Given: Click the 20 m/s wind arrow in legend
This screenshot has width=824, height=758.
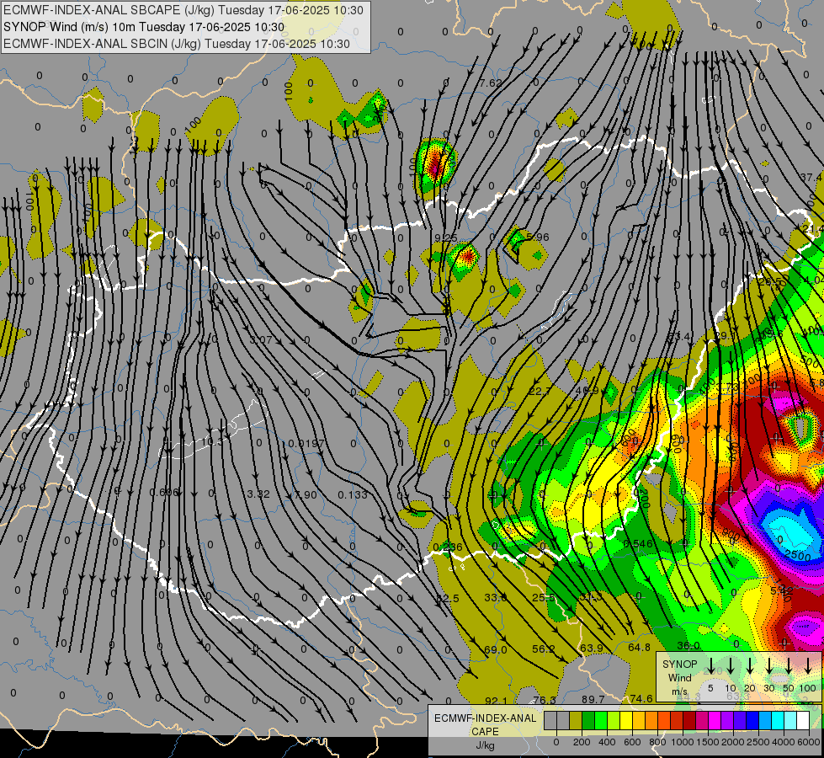Looking at the screenshot, I should 750,666.
